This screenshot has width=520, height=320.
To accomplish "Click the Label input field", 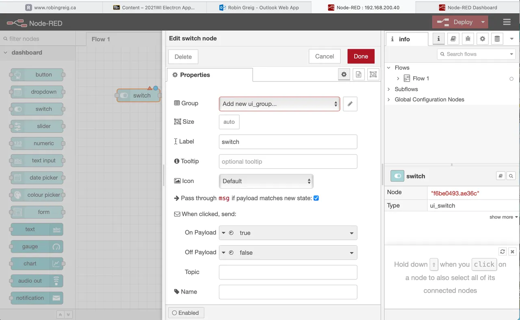I will [288, 142].
